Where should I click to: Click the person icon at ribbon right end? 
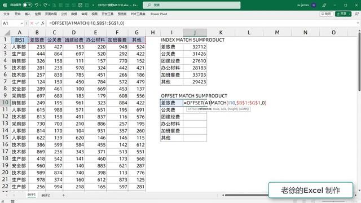(356, 14)
